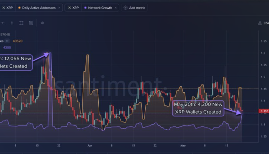
Task: Click the XRP ripple icon before Network Growth
Action: (70, 8)
